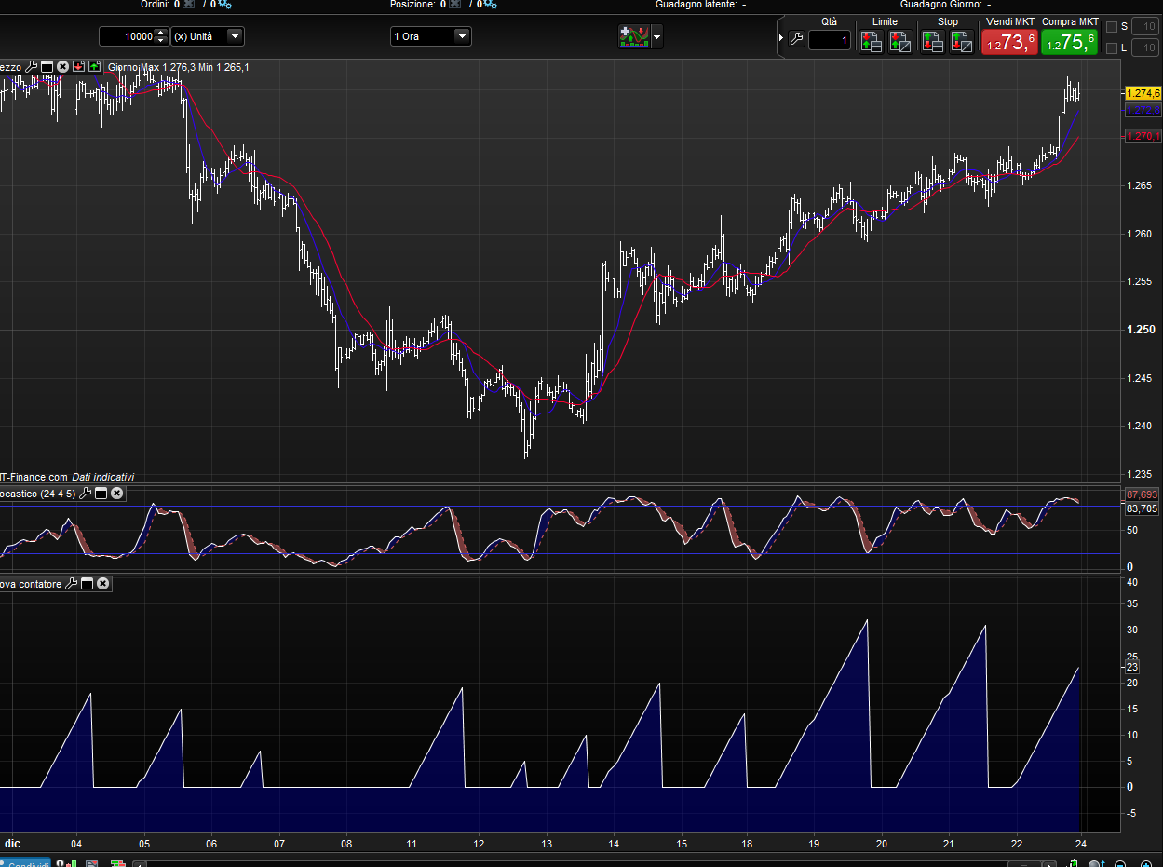The image size is (1163, 867).
Task: Open order panel wrench settings
Action: [795, 39]
